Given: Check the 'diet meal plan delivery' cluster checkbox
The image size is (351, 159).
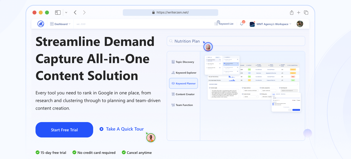Looking at the screenshot, I should [x=225, y=63].
